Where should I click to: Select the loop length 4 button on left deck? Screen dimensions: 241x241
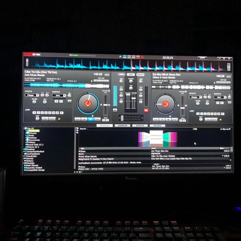click(46, 113)
